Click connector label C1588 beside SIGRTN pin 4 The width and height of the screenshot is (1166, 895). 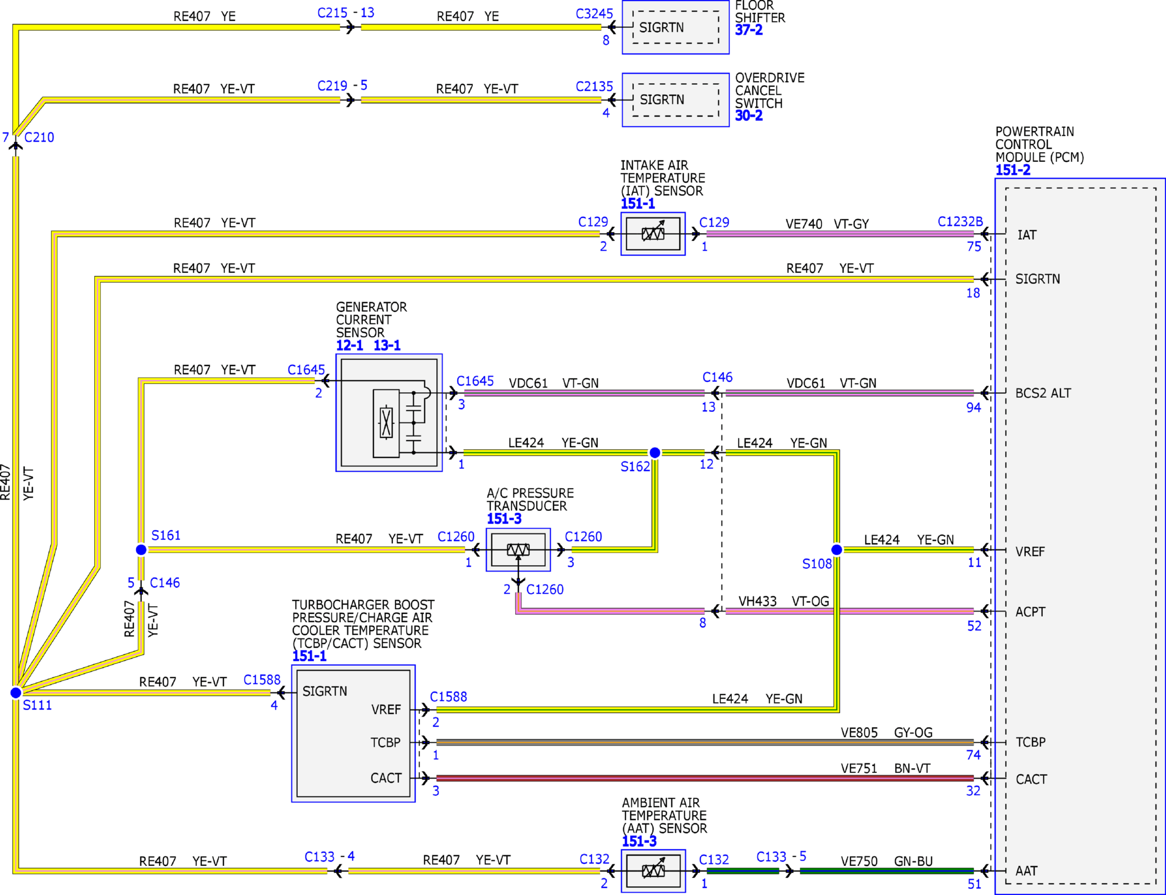tap(262, 680)
